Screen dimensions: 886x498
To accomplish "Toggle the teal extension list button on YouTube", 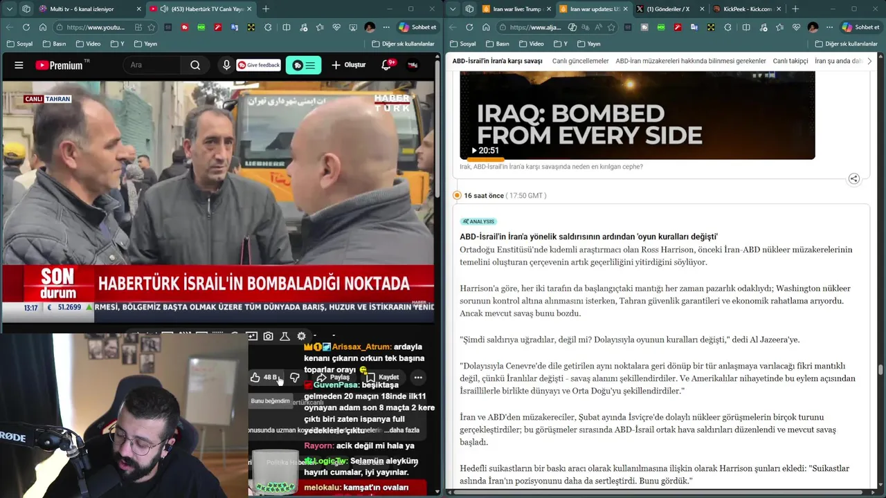I will coord(303,65).
